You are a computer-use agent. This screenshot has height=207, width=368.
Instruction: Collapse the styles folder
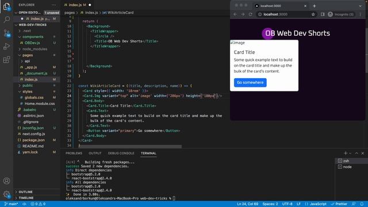point(27,91)
